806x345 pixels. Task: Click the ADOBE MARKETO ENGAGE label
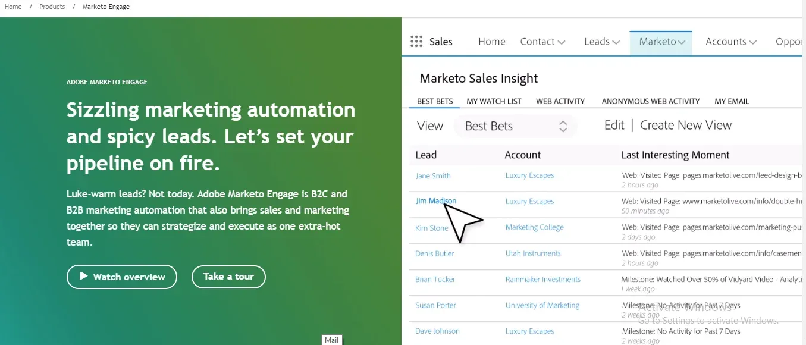point(107,82)
